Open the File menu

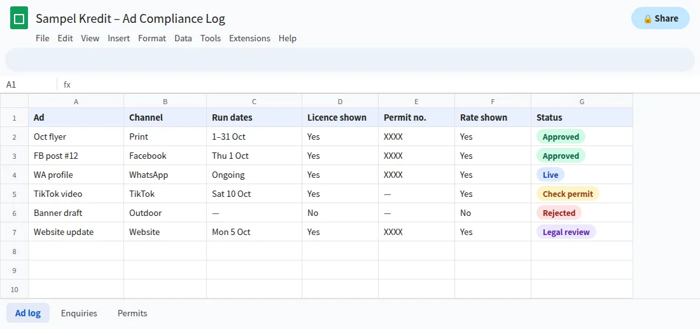coord(43,38)
